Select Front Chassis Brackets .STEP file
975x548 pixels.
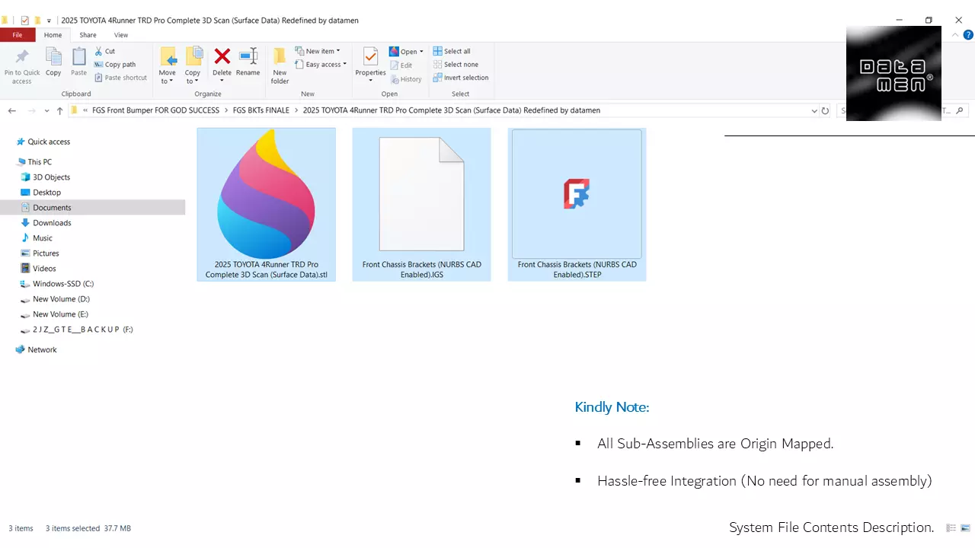click(x=577, y=205)
